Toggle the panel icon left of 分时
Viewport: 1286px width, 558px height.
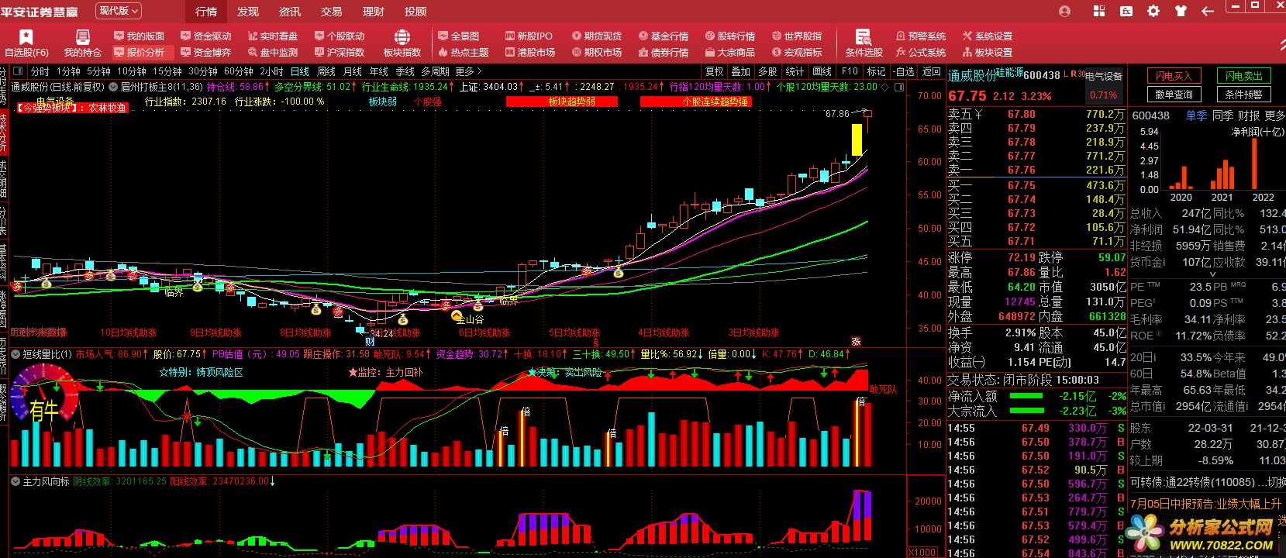[19, 71]
